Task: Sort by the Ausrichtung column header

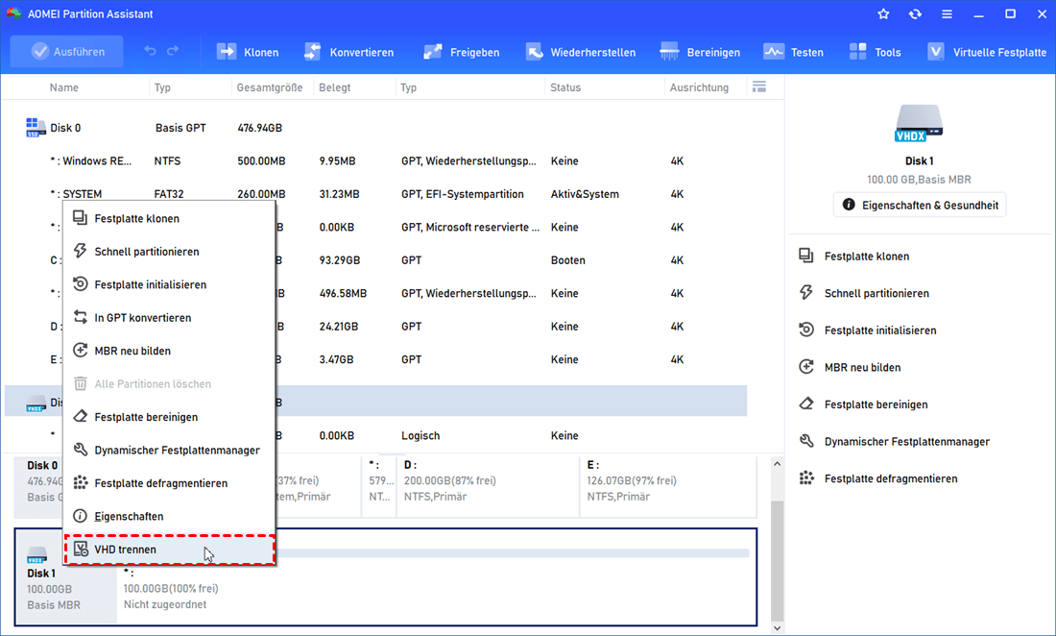Action: [x=699, y=87]
